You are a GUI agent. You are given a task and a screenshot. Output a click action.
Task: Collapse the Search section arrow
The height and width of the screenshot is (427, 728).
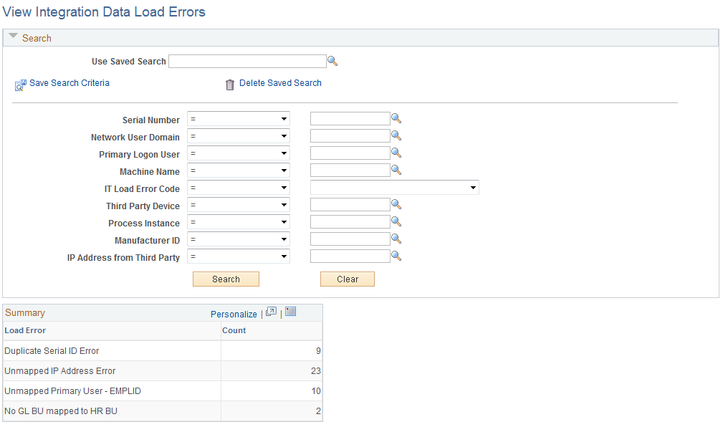pos(13,37)
